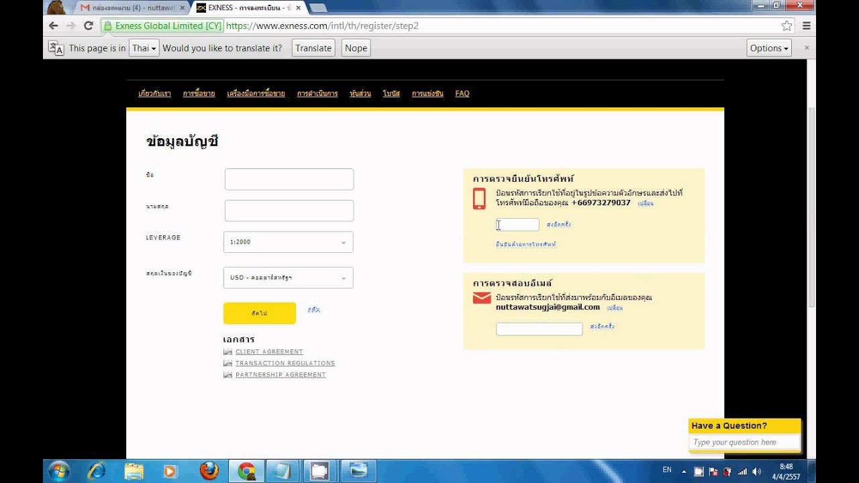Click the Translate button
Image resolution: width=859 pixels, height=483 pixels.
click(313, 48)
